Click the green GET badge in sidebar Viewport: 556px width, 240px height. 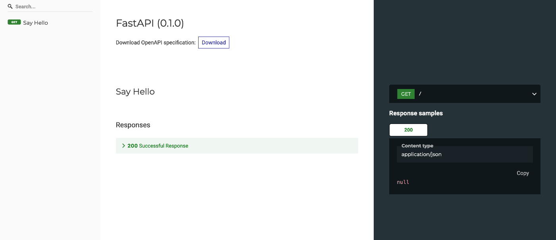point(14,22)
